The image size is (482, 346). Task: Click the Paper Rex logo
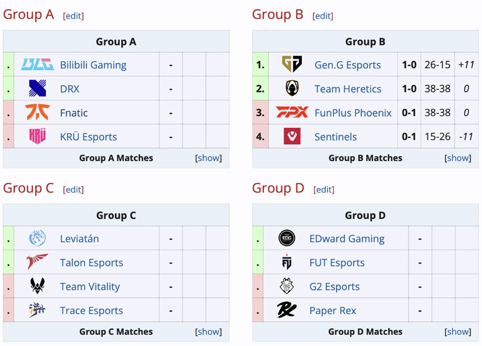(287, 310)
